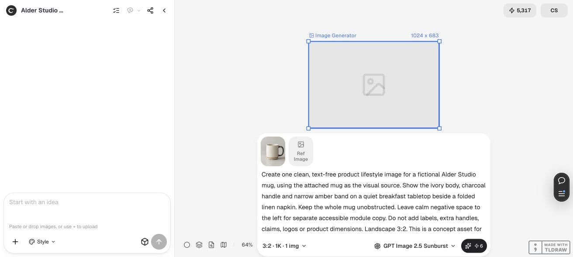
Task: Open the chat comments icon
Action: tap(130, 10)
